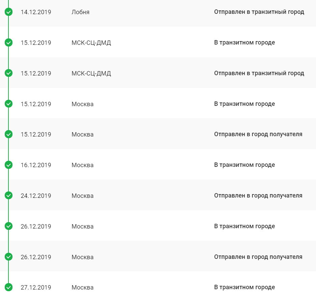Click checkmark beside МСК-СЦ-ДМД 'Отправлен в транзитный город' row

[x=9, y=73]
